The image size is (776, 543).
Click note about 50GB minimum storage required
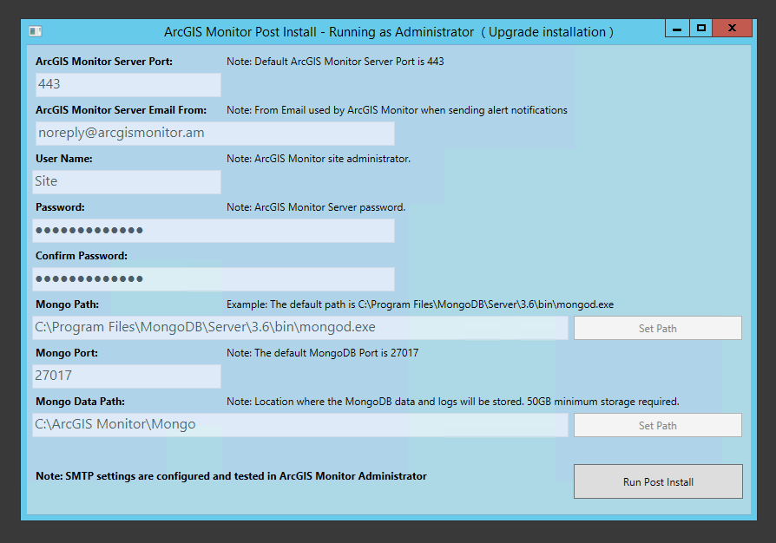click(x=453, y=402)
